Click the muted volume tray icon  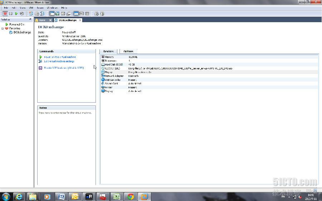click(x=300, y=197)
